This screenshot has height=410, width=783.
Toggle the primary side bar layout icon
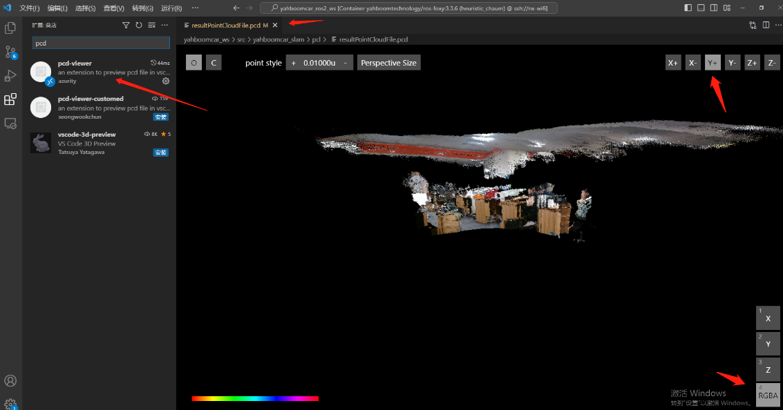(x=688, y=8)
